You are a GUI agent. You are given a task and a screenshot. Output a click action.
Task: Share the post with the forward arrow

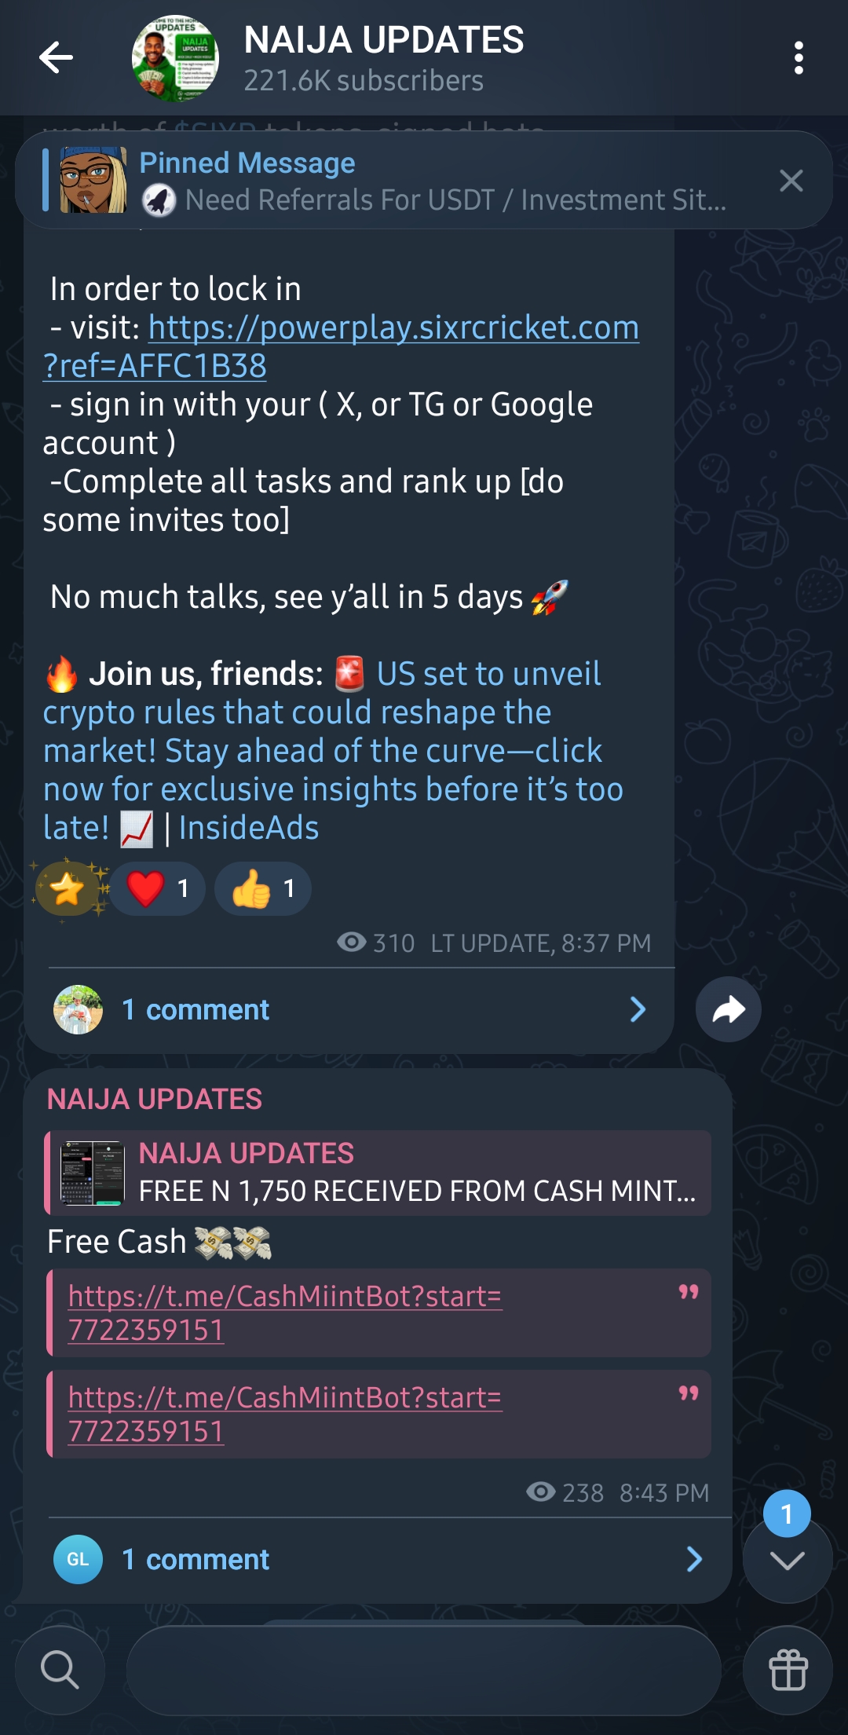(x=728, y=1009)
